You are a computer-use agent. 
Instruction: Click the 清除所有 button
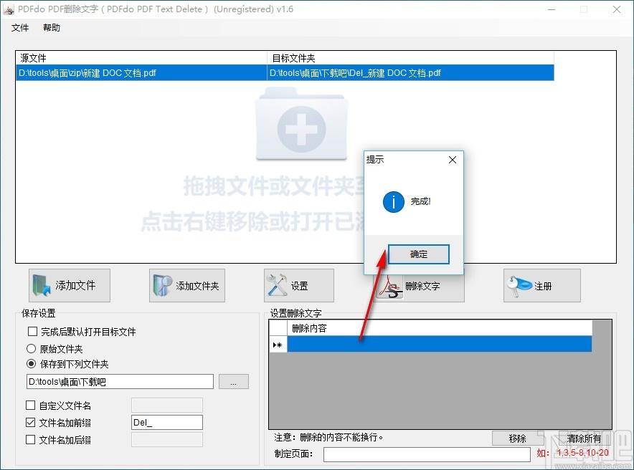coord(584,438)
